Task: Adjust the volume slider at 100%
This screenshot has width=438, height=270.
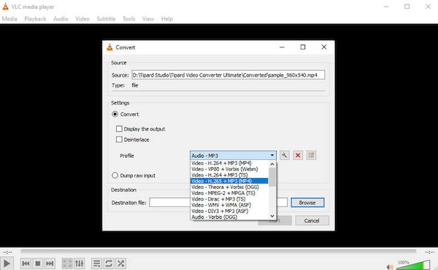Action: 413,265
